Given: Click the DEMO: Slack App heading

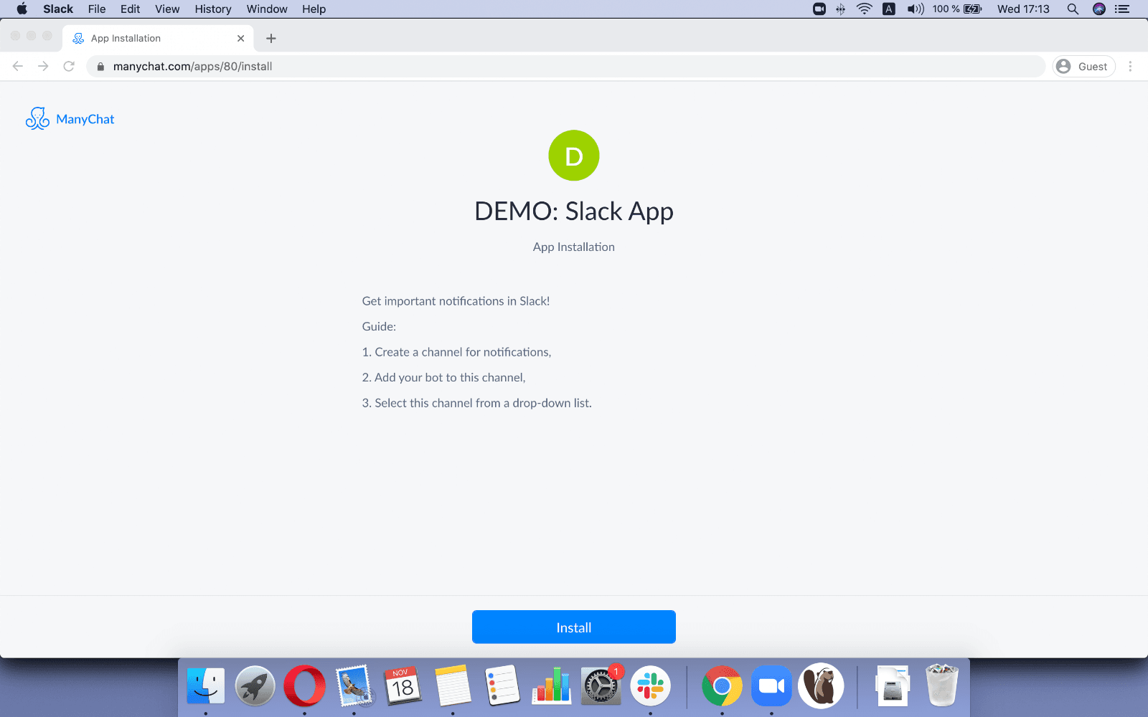Looking at the screenshot, I should [x=574, y=212].
